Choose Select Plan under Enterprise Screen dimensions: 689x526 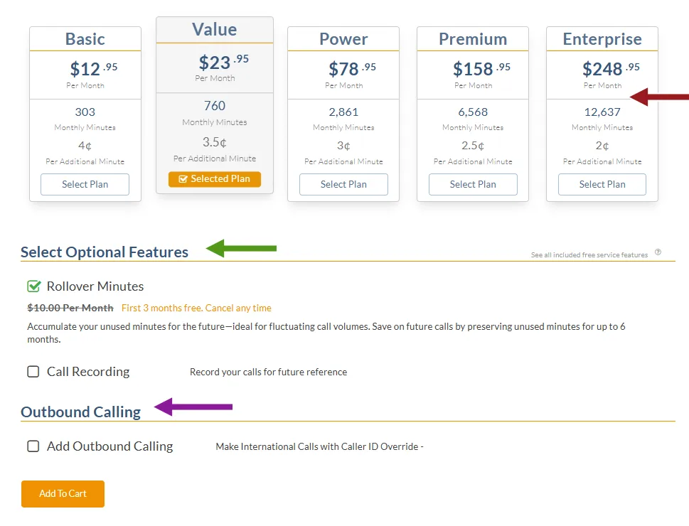point(602,185)
